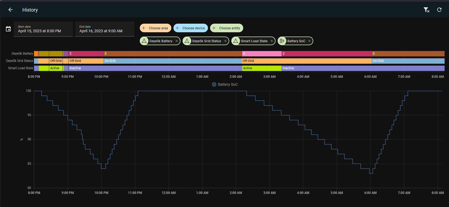
Task: Refresh the history view
Action: [x=439, y=10]
